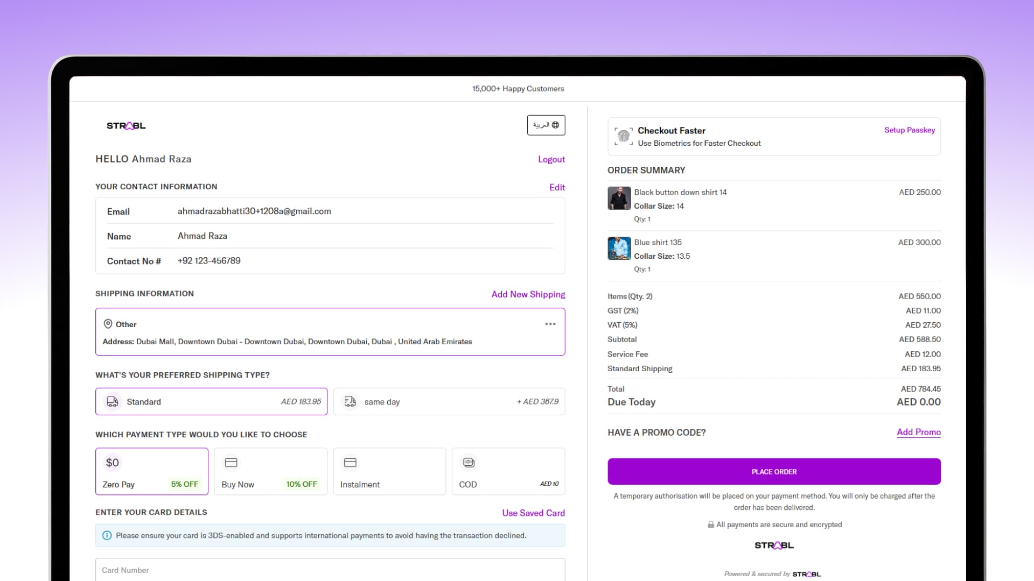Focus the Card Number input field
Viewport: 1034px width, 581px height.
[330, 570]
